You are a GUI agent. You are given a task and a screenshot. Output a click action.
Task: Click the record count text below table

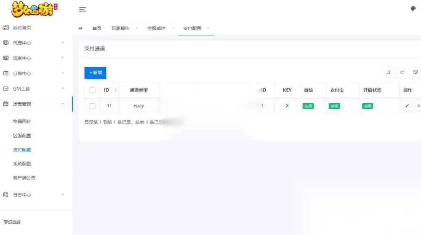(x=123, y=122)
